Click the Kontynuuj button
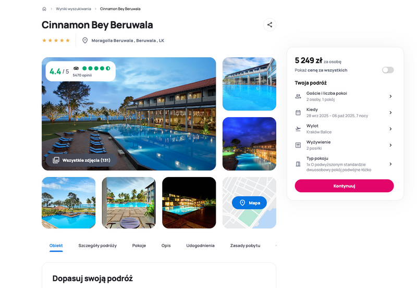The height and width of the screenshot is (288, 417). [x=344, y=186]
